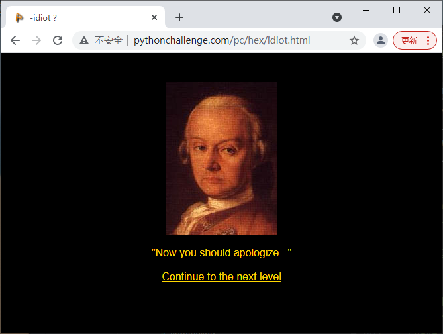Screen dimensions: 443x334
Task: Minimize the browser window
Action: tap(366, 10)
